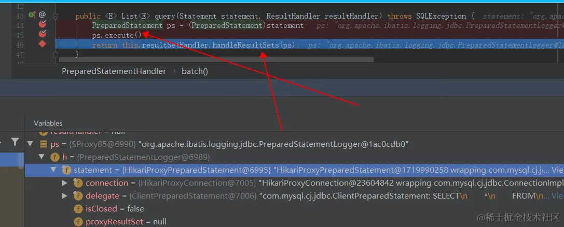
Task: Click the field icon next to connection
Action: tap(78, 183)
